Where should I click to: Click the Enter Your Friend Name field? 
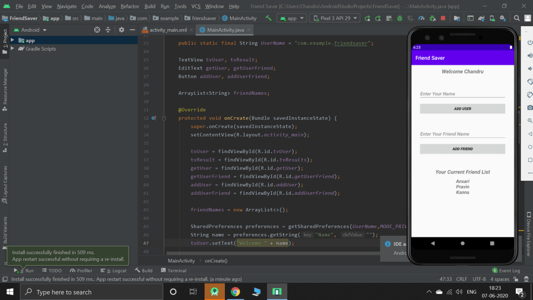pos(462,134)
